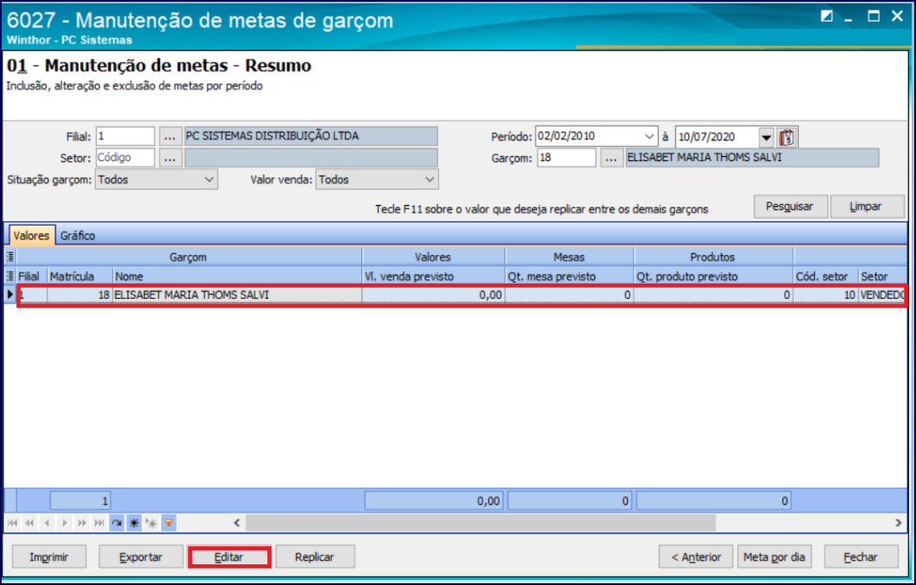Click the Cód. setor column header
This screenshot has height=585, width=916.
coord(825,276)
